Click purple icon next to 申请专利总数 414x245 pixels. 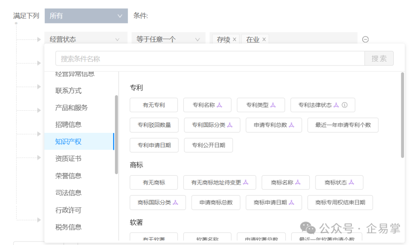[291, 125]
